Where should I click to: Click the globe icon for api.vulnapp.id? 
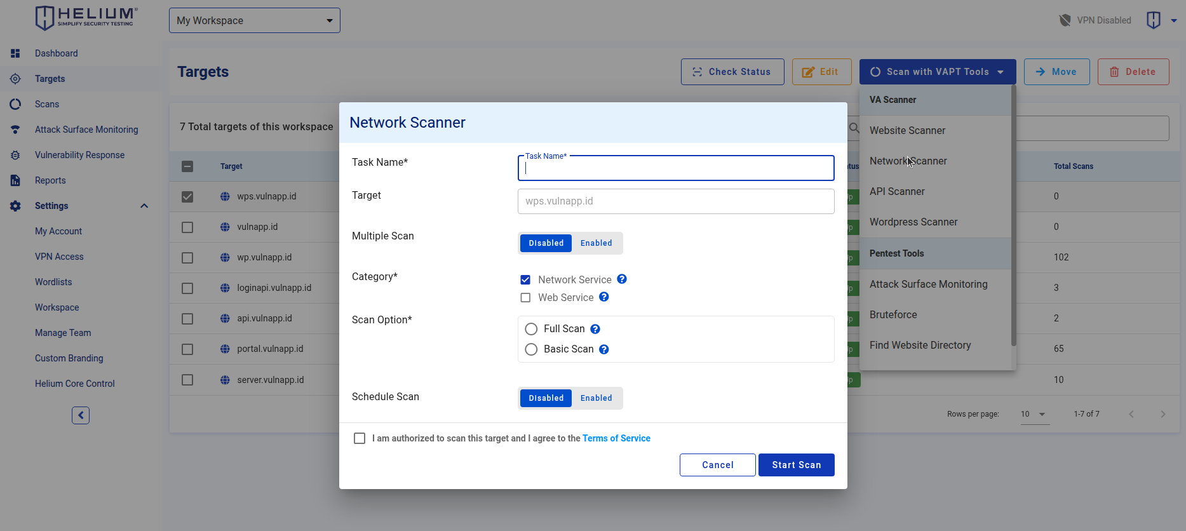pyautogui.click(x=225, y=318)
